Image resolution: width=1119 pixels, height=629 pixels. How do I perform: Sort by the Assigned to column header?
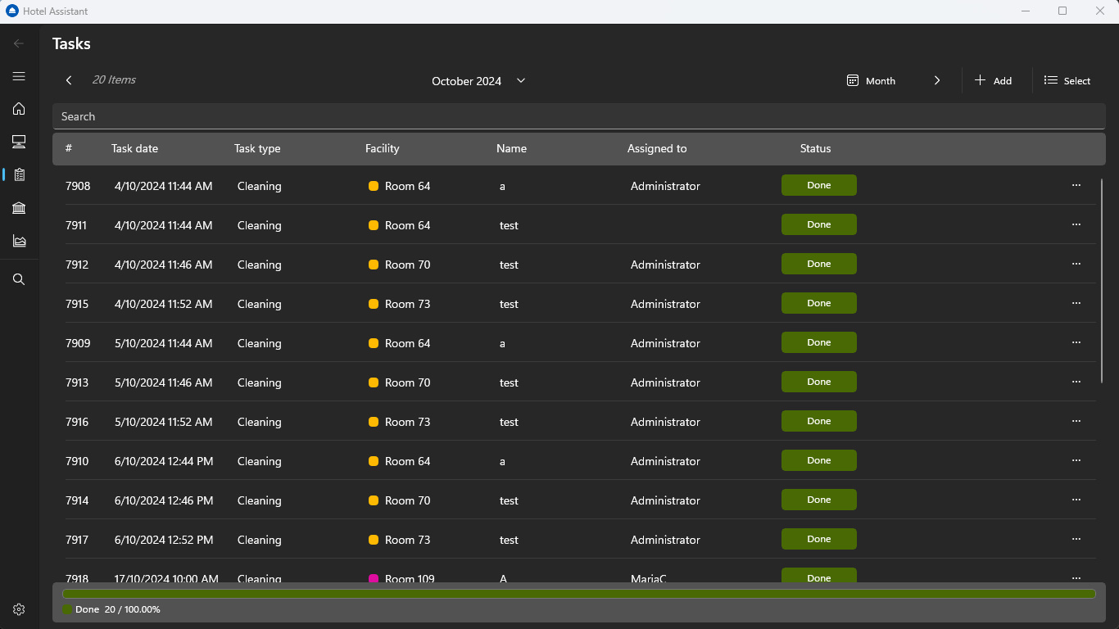point(657,148)
